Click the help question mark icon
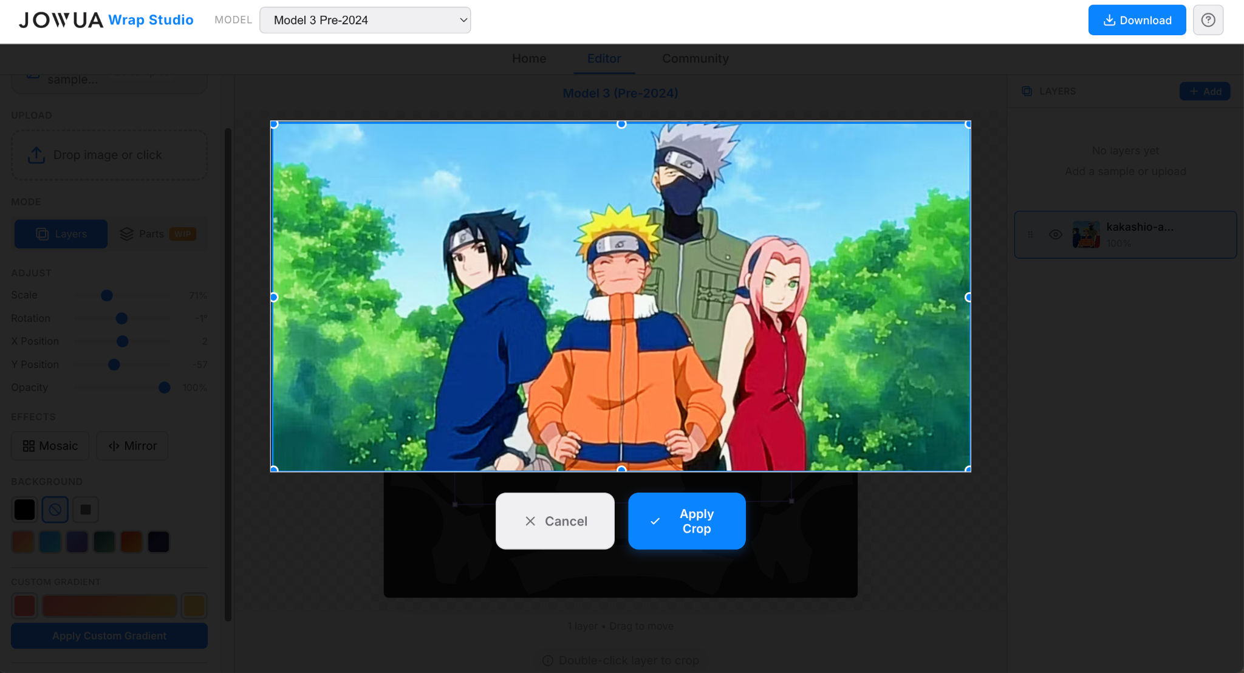 tap(1208, 20)
